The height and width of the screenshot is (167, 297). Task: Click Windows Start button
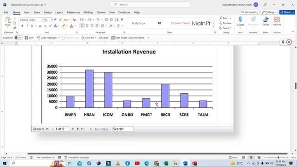[5, 163]
